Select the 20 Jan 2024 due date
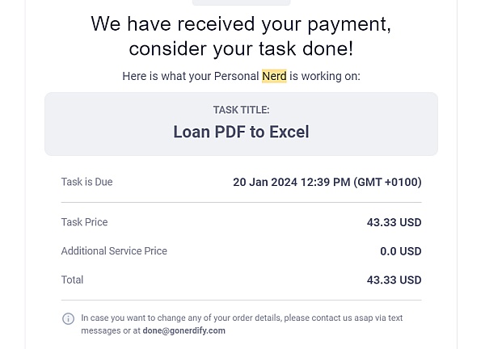The height and width of the screenshot is (349, 485). 327,182
